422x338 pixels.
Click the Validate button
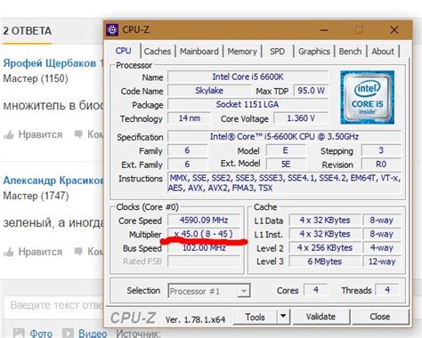click(321, 317)
